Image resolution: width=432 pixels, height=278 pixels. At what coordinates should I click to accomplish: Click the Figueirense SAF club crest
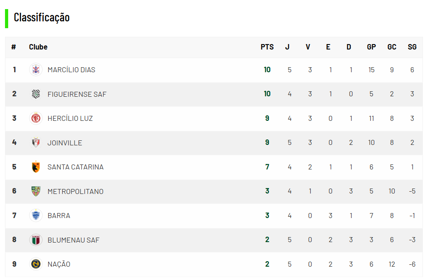pos(36,94)
